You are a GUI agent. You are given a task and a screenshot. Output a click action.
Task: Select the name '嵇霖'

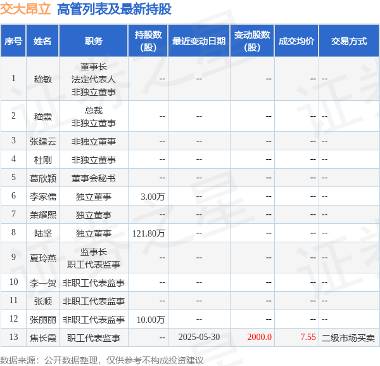(43, 117)
